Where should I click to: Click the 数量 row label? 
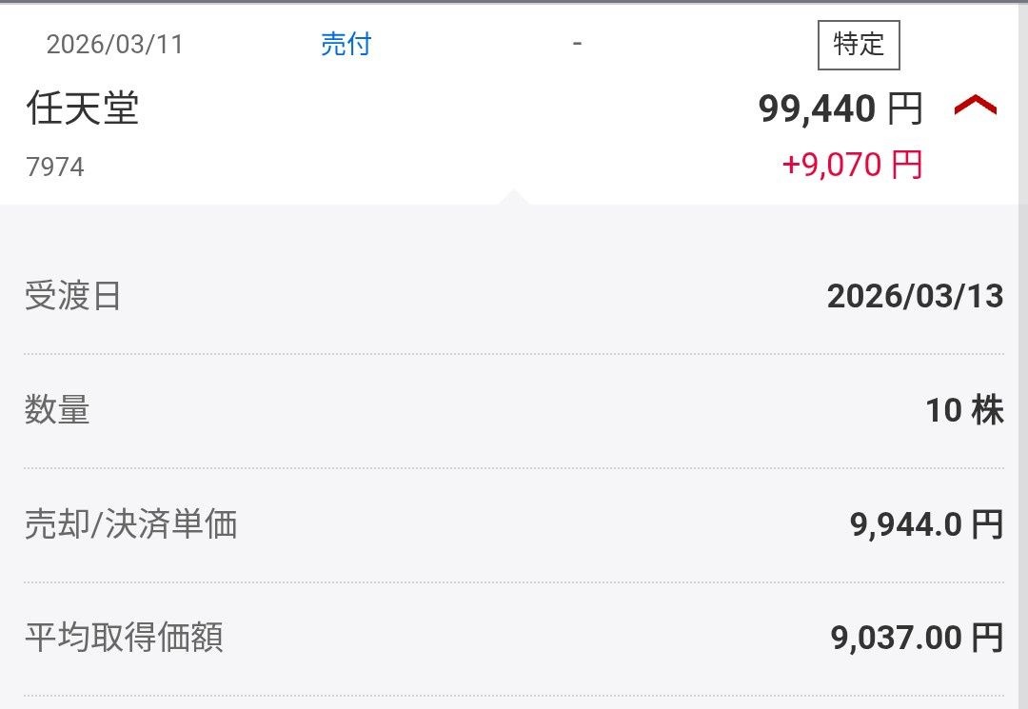[57, 411]
